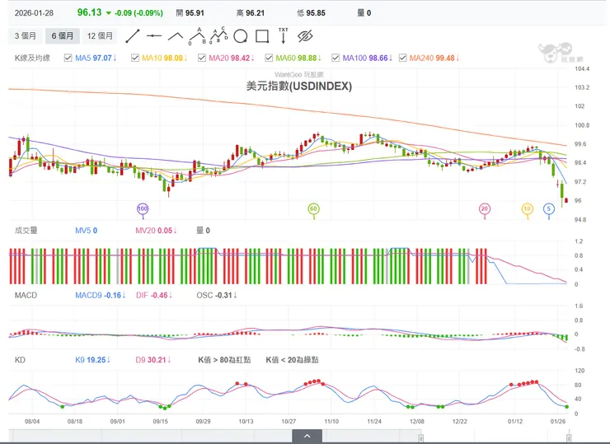Select the trend line drawing tool
Viewport: 610px width, 444px height.
132,35
